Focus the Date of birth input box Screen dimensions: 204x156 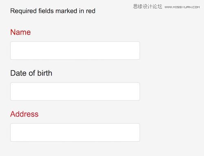75,91
